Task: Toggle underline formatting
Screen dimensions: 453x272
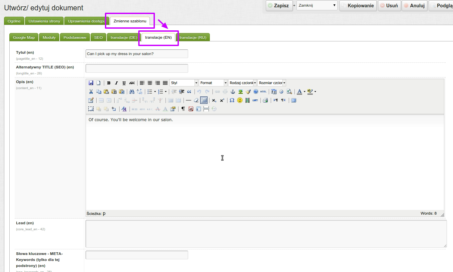Action: 124,83
